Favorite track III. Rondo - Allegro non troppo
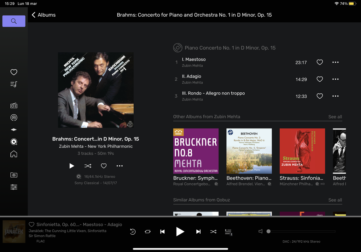 (x=320, y=96)
